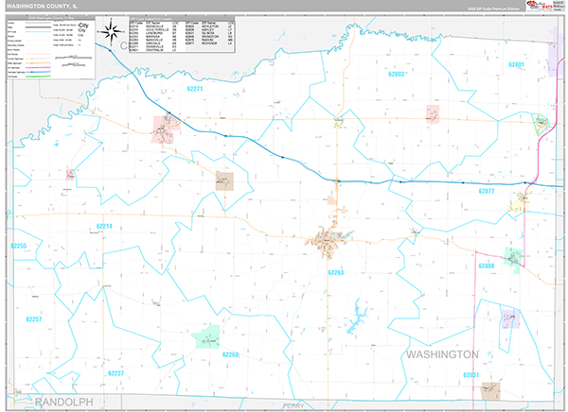Click the largest 'City' sample in the legend
This screenshot has width=568, height=412.
(x=83, y=26)
